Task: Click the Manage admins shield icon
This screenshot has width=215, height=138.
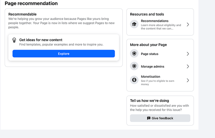Action: [x=134, y=67]
